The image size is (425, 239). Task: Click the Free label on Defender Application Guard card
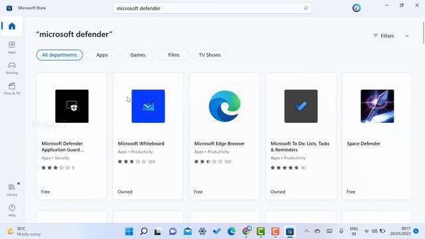46,192
